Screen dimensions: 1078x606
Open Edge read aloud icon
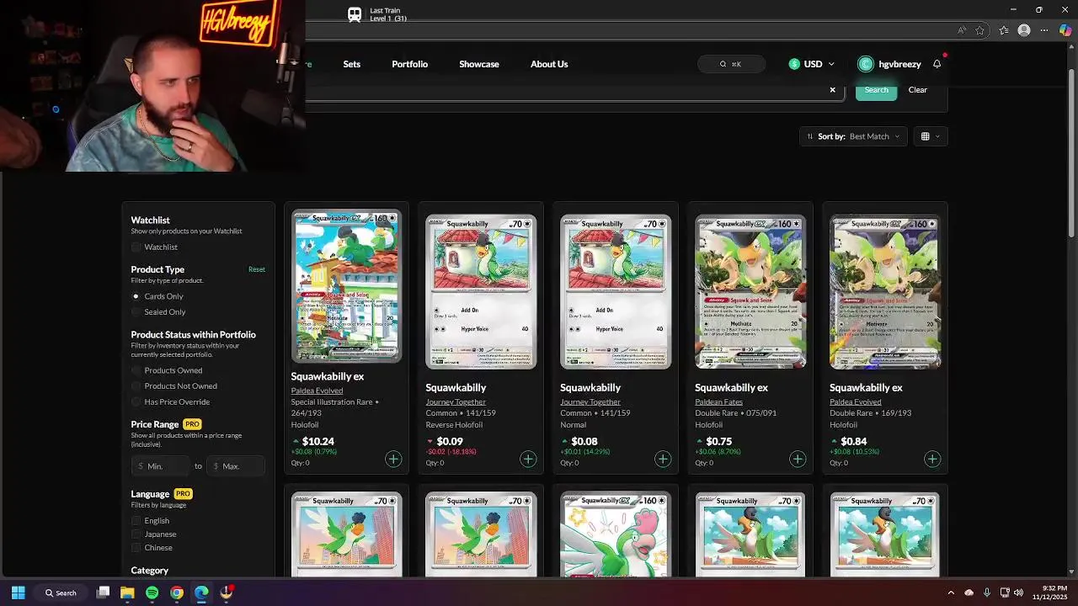point(961,30)
